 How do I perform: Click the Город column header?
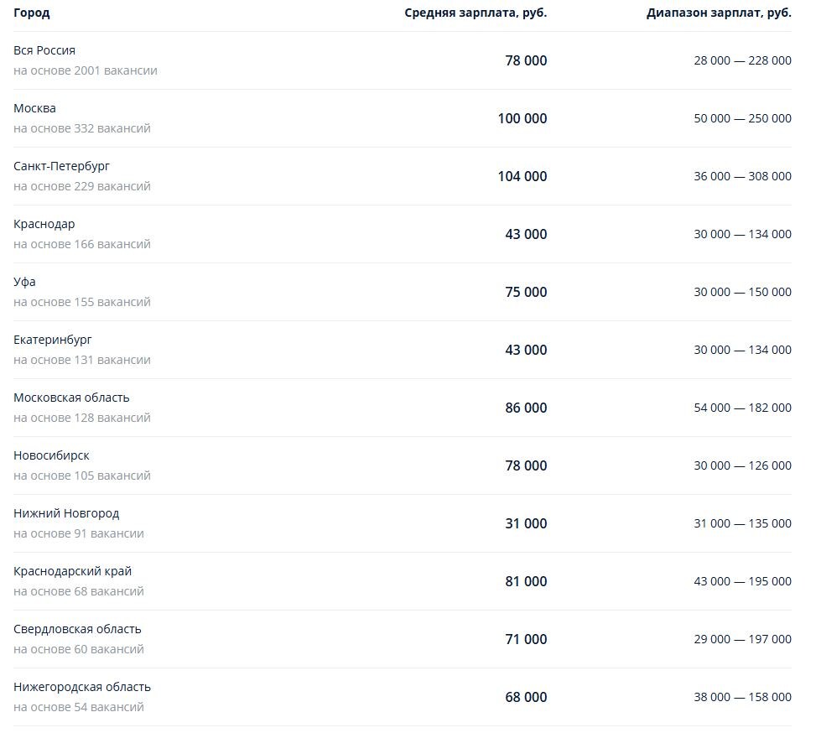(32, 13)
